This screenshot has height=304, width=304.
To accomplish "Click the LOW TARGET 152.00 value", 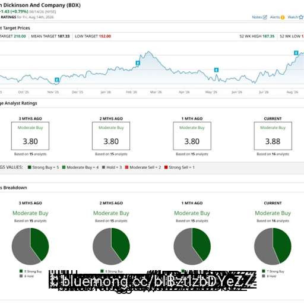I will tap(105, 36).
